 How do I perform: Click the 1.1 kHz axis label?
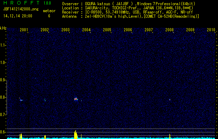click(x=3, y=45)
